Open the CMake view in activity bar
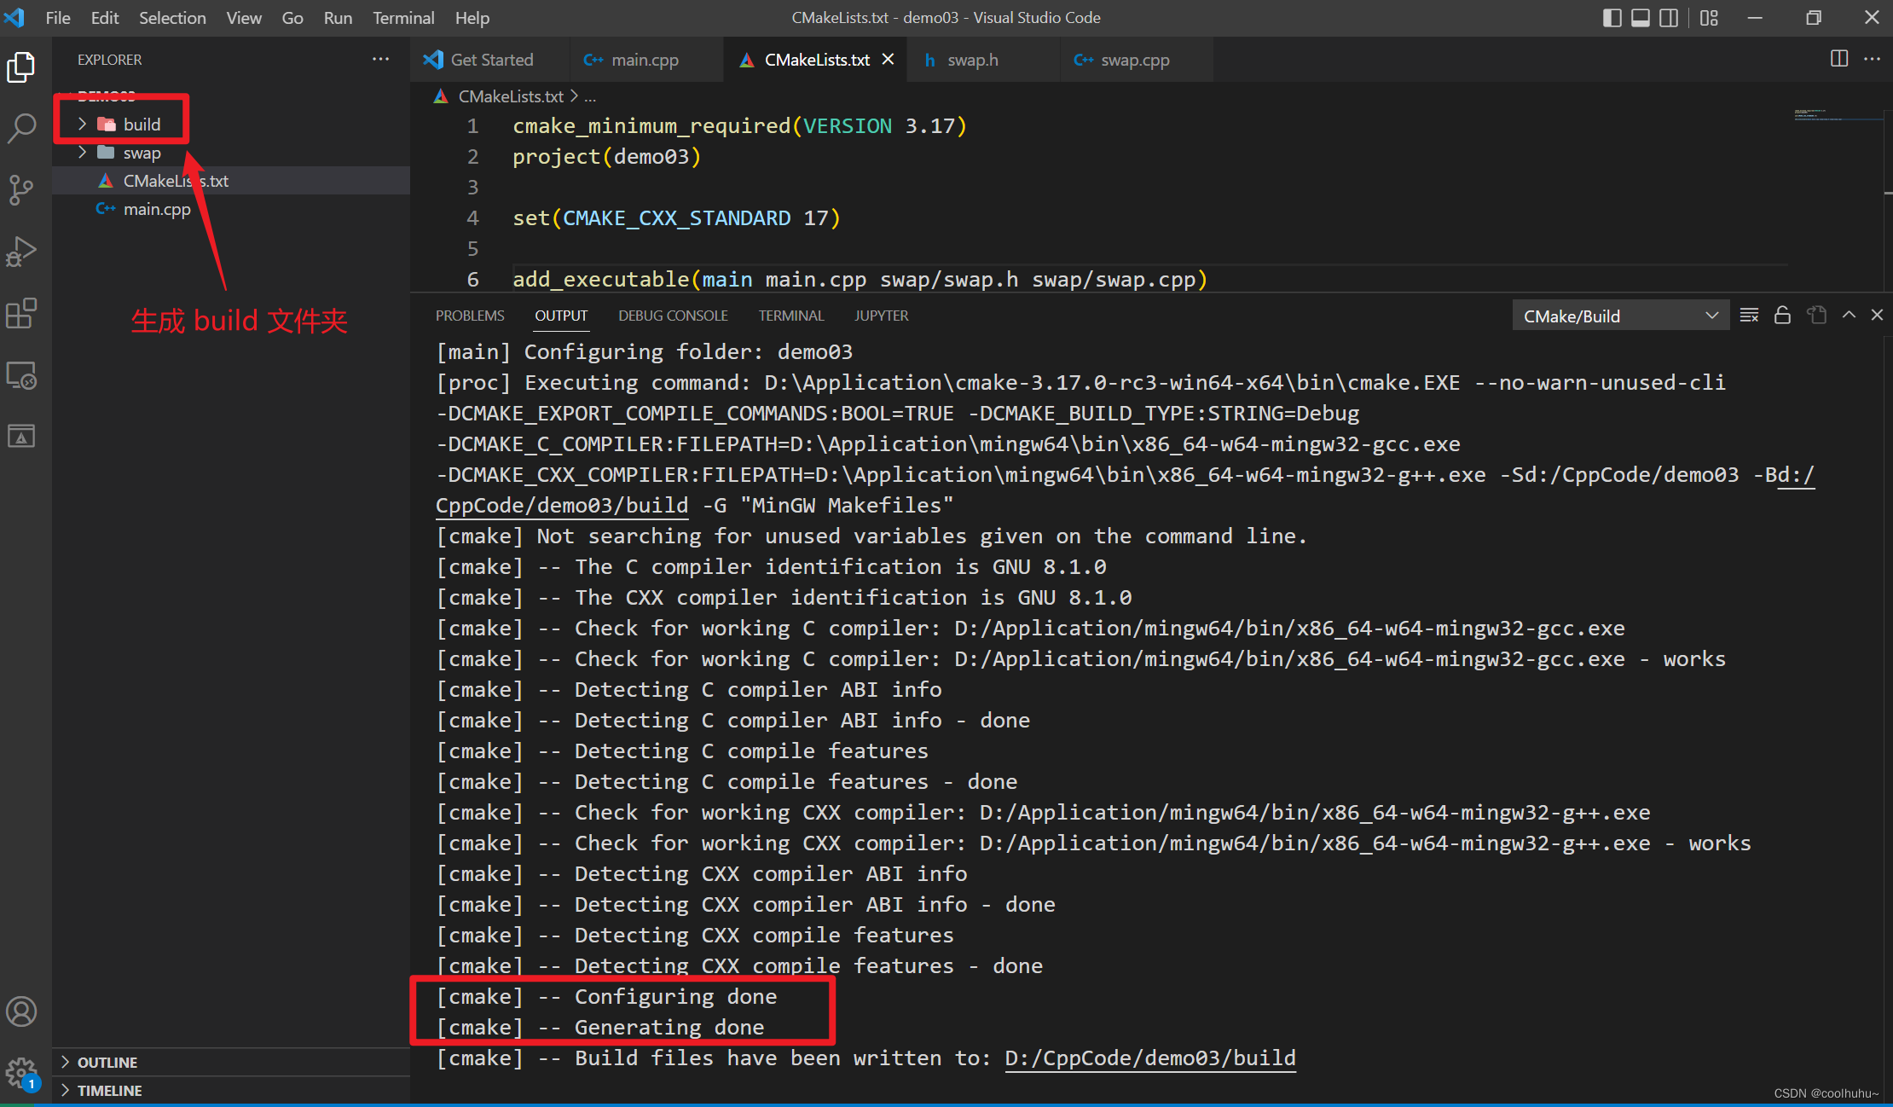This screenshot has width=1893, height=1107. point(21,437)
